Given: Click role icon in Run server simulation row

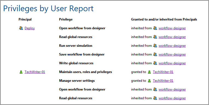Looking at the screenshot, I should [x=155, y=46].
